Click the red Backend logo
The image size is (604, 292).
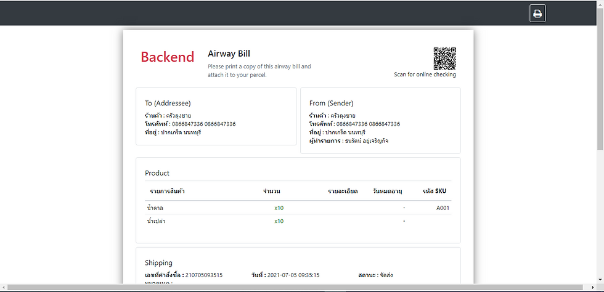point(167,57)
